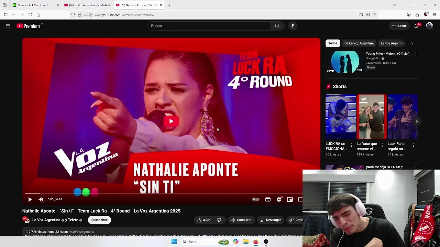
Task: Open the Luck Ra le regaló short
Action: point(403,117)
